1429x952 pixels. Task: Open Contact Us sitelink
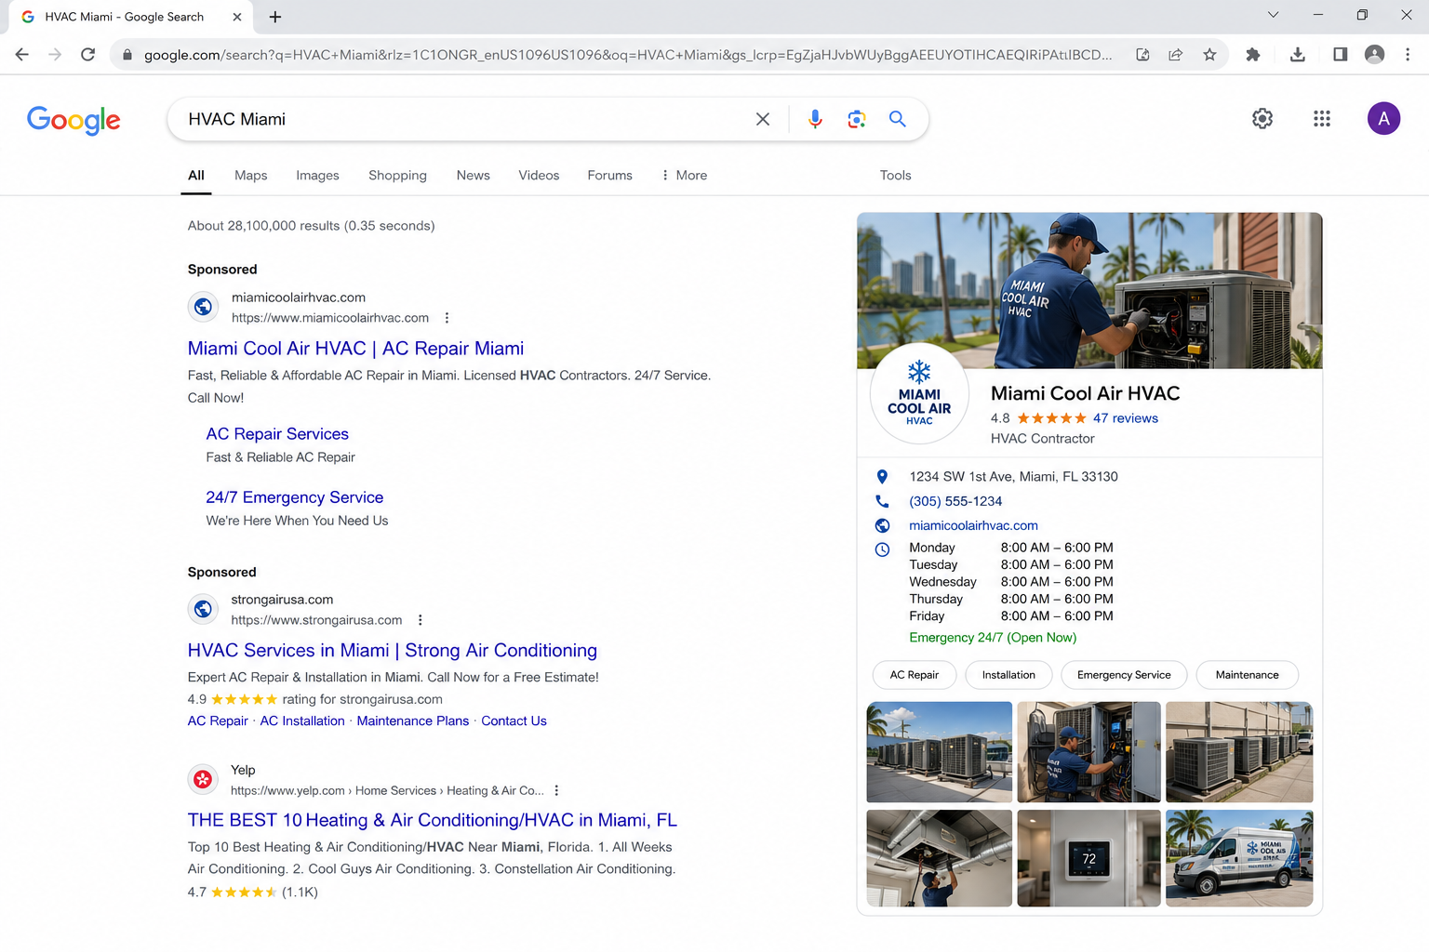pyautogui.click(x=514, y=721)
